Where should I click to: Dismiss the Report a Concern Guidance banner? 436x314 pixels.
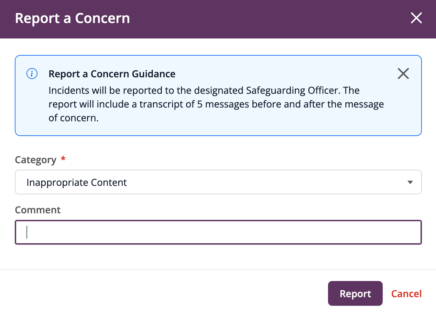coord(403,74)
